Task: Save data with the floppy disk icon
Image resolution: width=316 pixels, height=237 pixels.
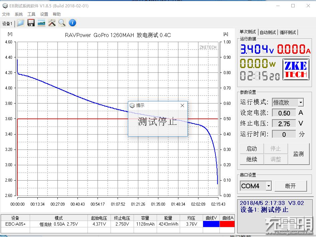Action: [x=31, y=23]
